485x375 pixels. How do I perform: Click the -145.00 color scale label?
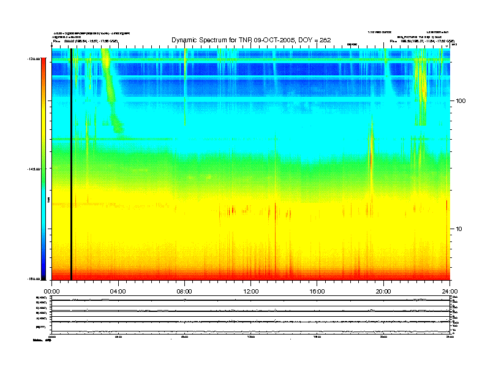33,169
